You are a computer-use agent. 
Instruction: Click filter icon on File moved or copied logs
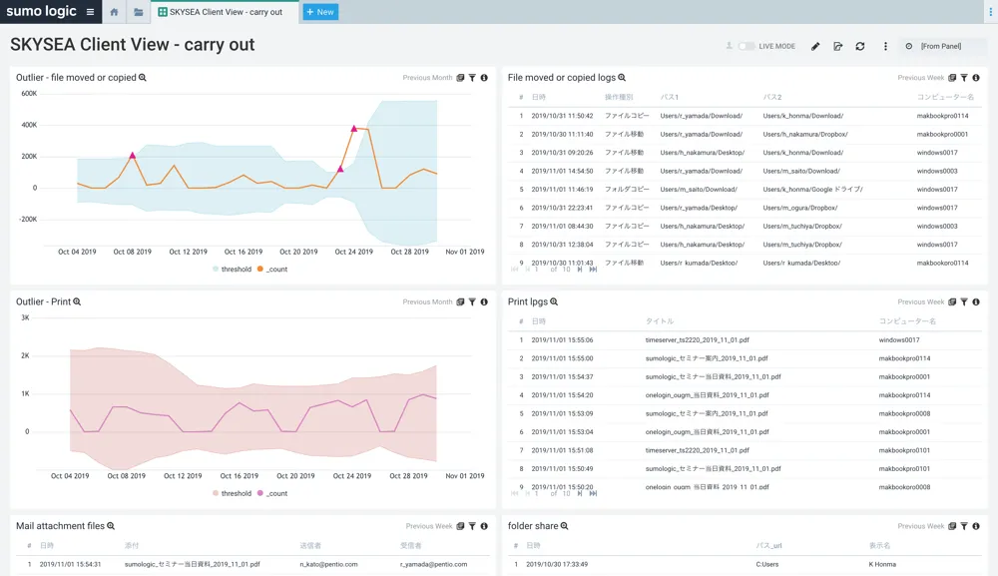pos(964,78)
